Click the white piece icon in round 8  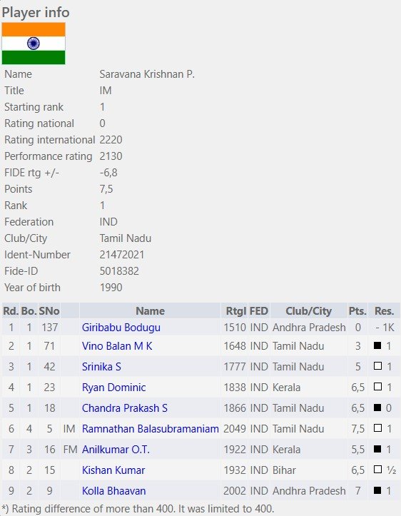pyautogui.click(x=377, y=470)
